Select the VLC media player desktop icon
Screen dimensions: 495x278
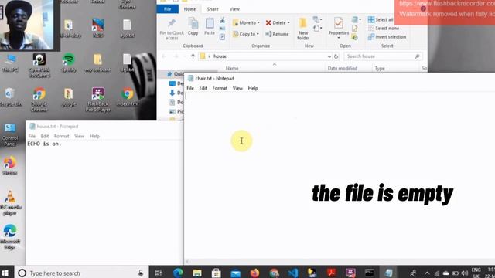point(10,203)
